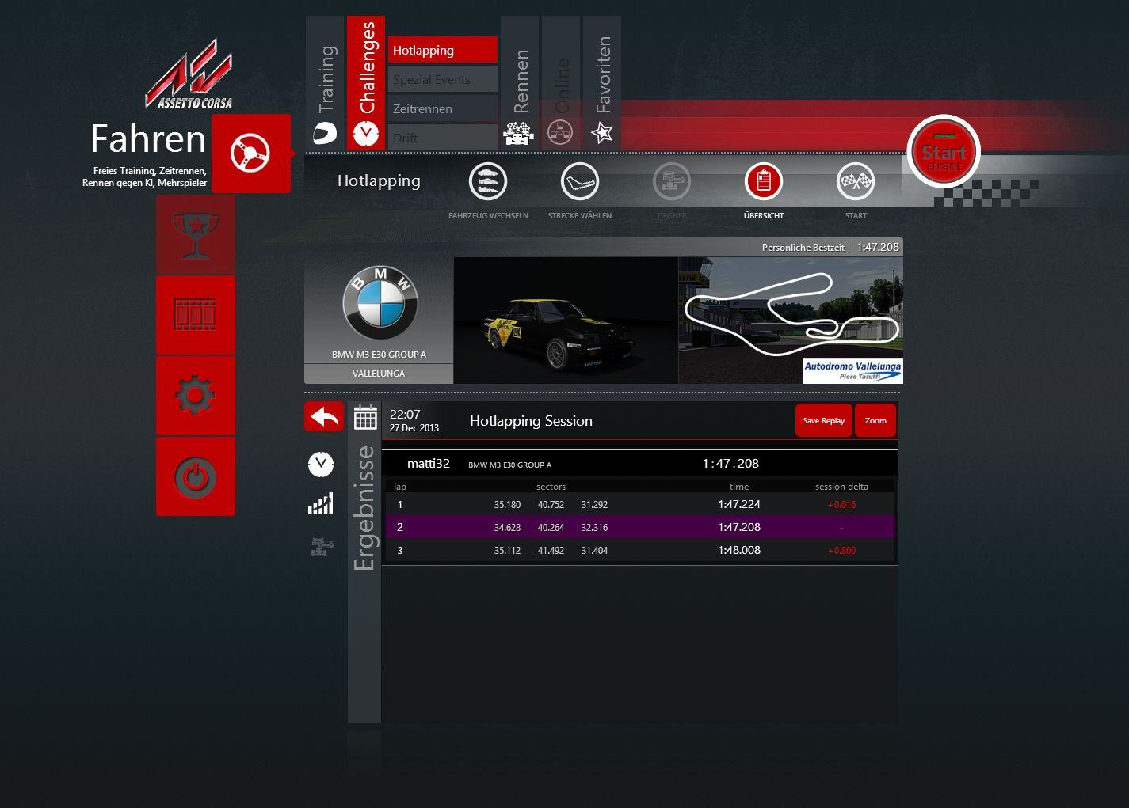Select the greyed cars standings icon
This screenshot has height=808, width=1129.
click(x=321, y=545)
